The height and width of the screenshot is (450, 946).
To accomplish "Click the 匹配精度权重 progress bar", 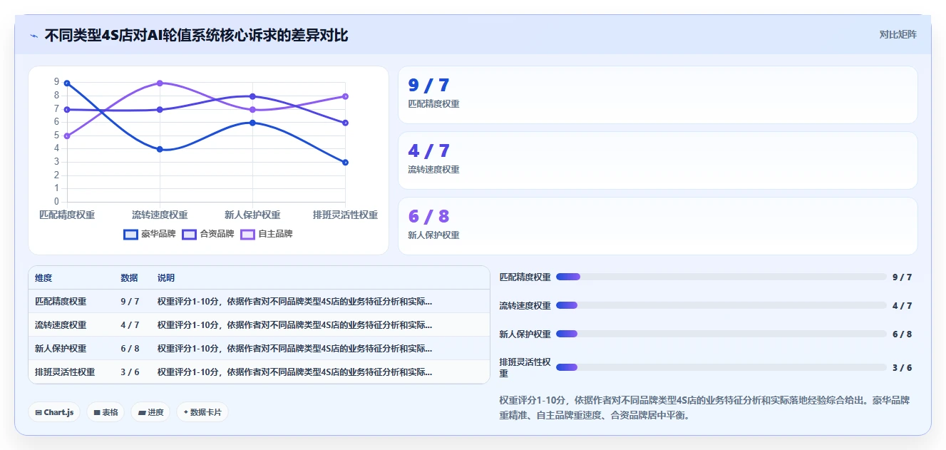I will coord(721,277).
